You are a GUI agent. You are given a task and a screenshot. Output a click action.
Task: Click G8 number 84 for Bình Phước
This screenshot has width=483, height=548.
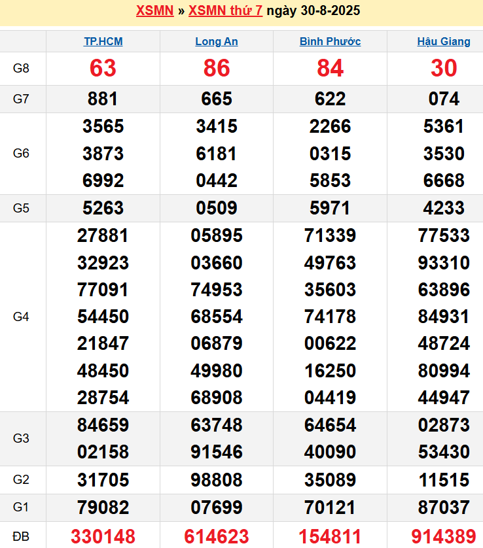(x=330, y=68)
